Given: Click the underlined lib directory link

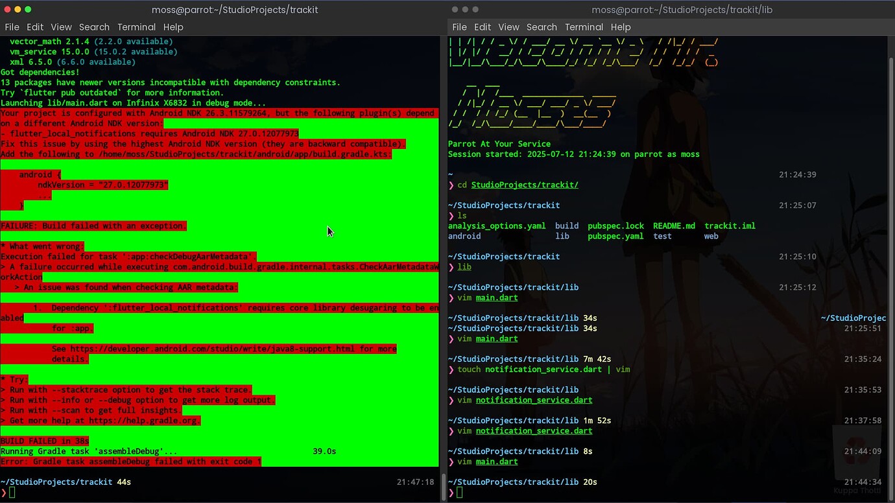Looking at the screenshot, I should pyautogui.click(x=464, y=266).
